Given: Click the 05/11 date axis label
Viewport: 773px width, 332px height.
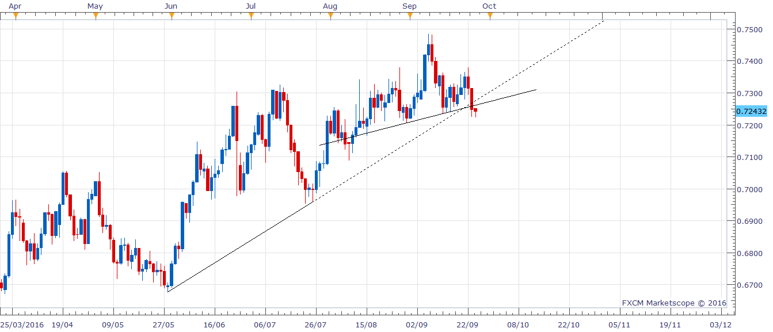Looking at the screenshot, I should (618, 325).
